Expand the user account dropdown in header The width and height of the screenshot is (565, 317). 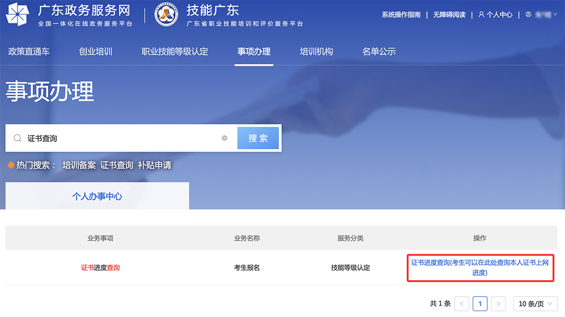coord(542,15)
